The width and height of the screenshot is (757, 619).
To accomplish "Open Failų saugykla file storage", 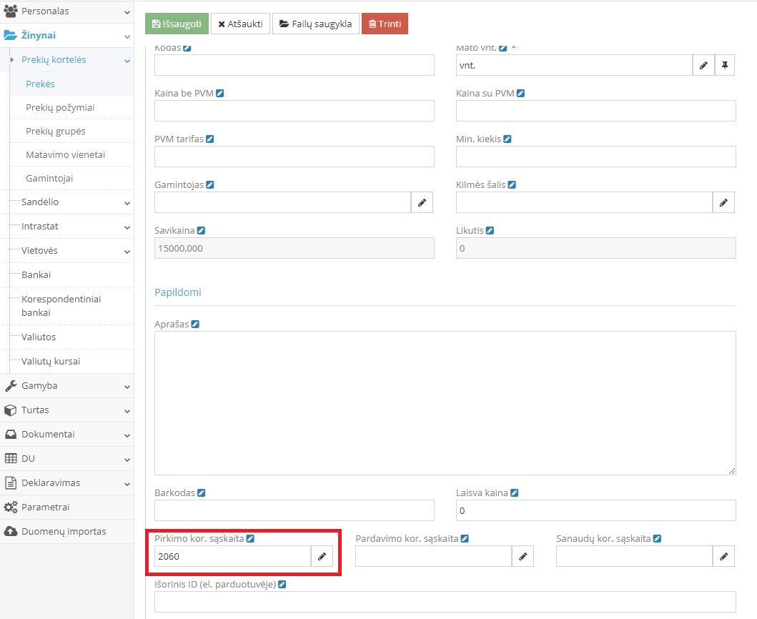I will (x=315, y=24).
